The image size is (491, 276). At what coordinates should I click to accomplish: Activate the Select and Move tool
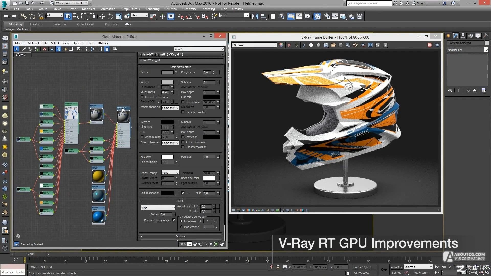102,16
